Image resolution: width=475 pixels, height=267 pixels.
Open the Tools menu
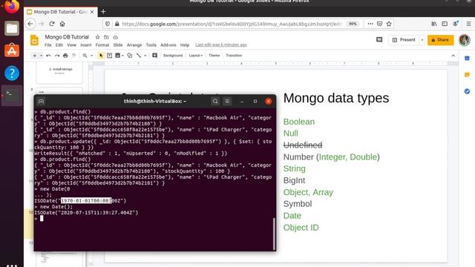tap(151, 45)
